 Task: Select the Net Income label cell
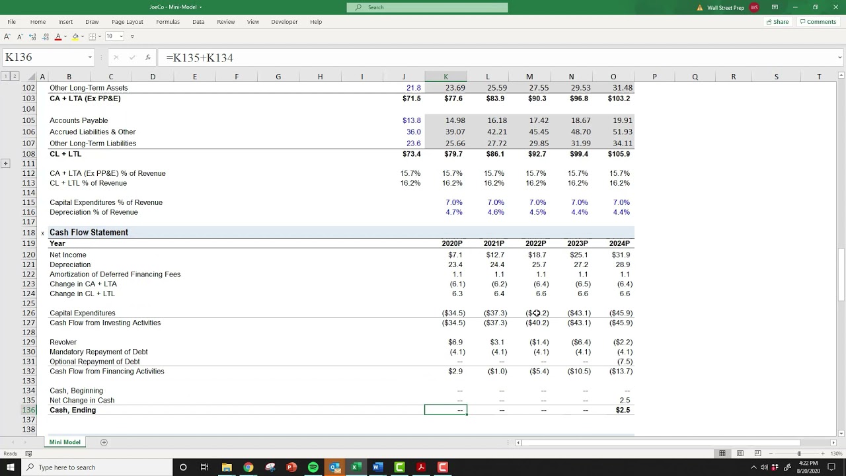[67, 255]
